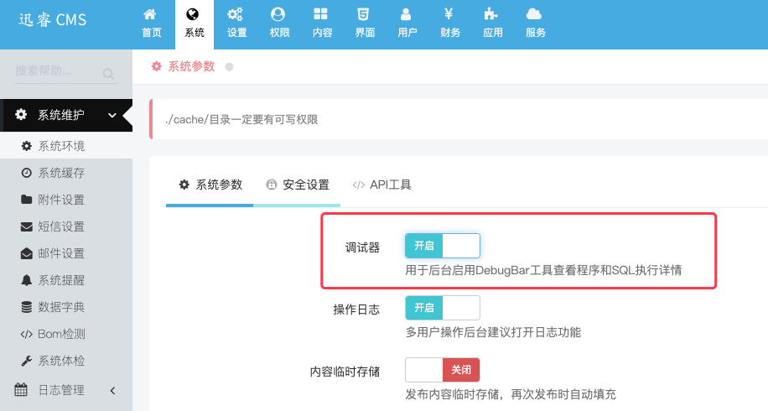Viewport: 768px width, 411px height.
Task: Click the 系统参数 breadcrumb title text
Action: [x=191, y=66]
